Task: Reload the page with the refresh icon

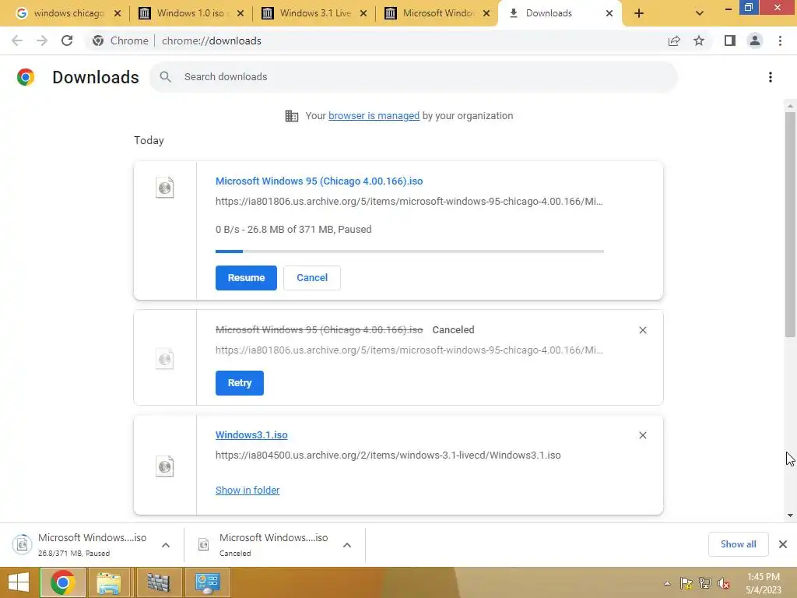Action: tap(67, 40)
